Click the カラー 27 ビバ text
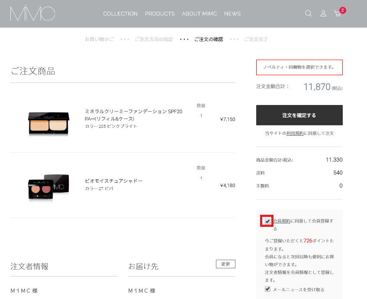 99,188
